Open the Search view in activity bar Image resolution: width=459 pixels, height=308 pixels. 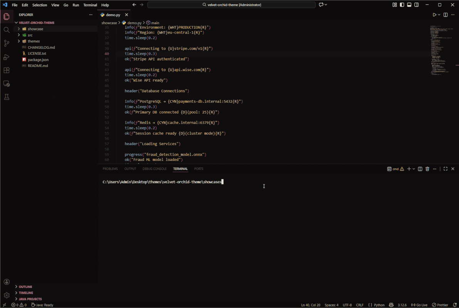pyautogui.click(x=7, y=30)
